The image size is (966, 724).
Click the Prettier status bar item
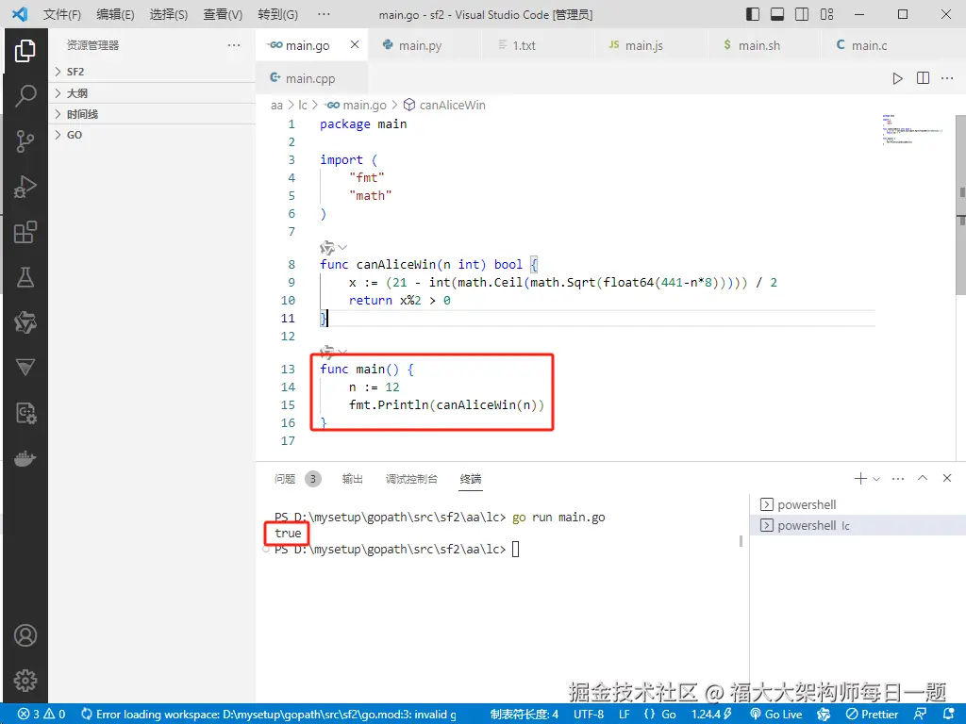tap(873, 715)
